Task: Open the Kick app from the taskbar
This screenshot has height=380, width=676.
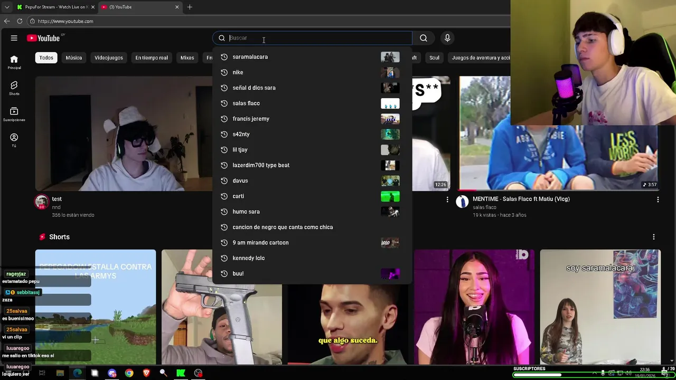Action: click(x=181, y=373)
